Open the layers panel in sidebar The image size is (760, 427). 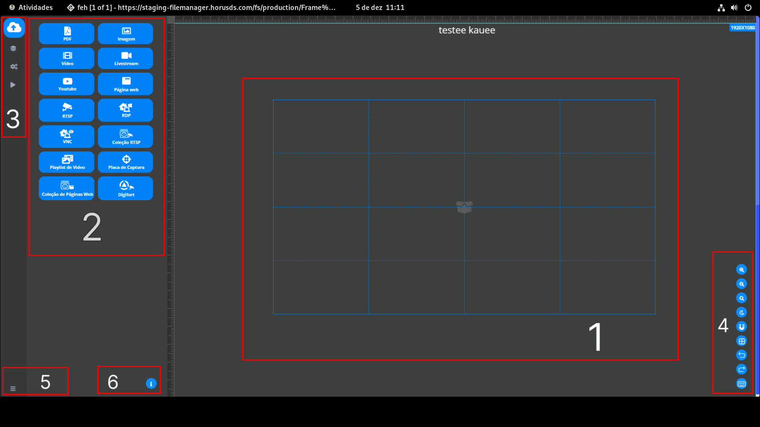13,48
